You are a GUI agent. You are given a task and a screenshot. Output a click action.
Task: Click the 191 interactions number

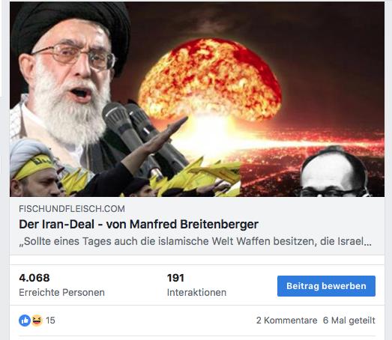[x=175, y=278]
